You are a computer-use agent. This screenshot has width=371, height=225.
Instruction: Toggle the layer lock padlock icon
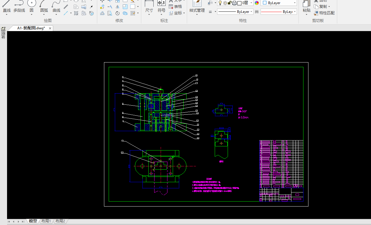pos(229,3)
